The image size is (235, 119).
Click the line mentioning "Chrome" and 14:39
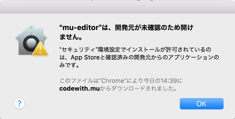coord(121,81)
